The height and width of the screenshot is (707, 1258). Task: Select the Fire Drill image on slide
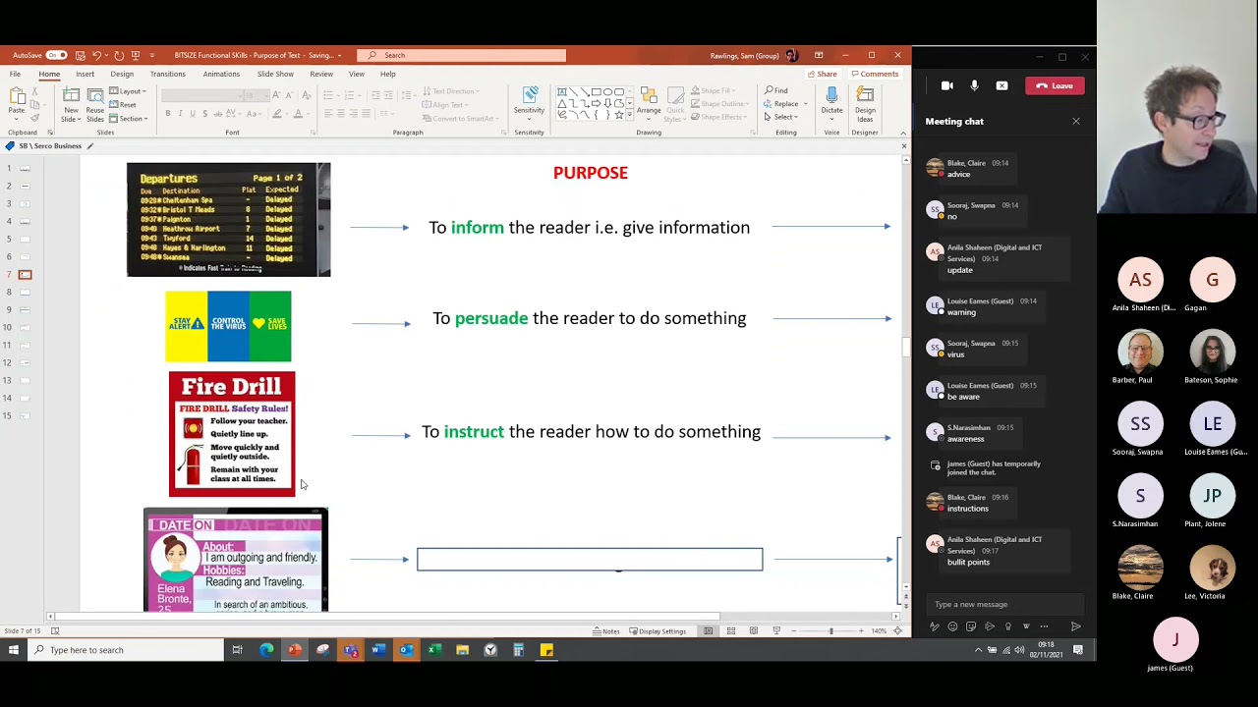pyautogui.click(x=232, y=433)
